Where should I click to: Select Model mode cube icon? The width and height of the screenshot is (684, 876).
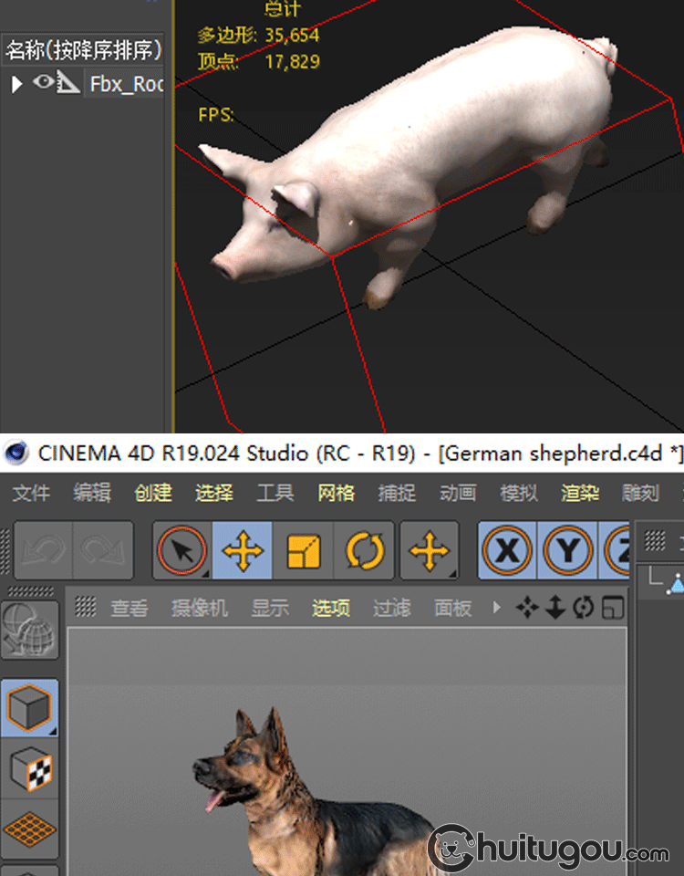pyautogui.click(x=29, y=708)
